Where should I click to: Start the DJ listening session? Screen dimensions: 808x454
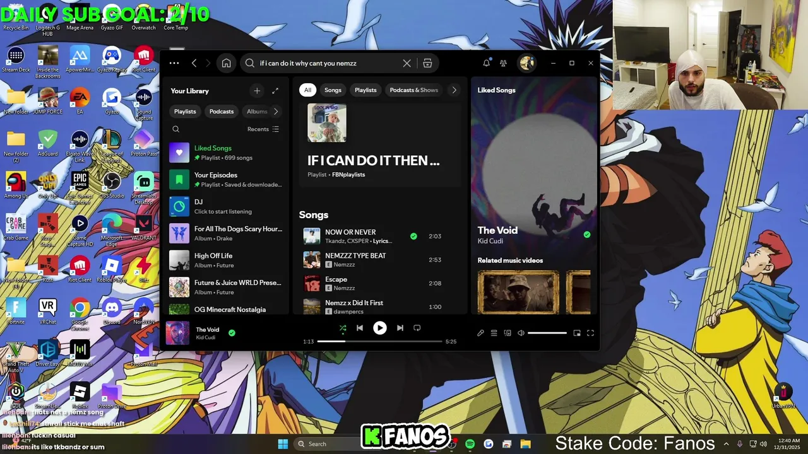pyautogui.click(x=226, y=207)
